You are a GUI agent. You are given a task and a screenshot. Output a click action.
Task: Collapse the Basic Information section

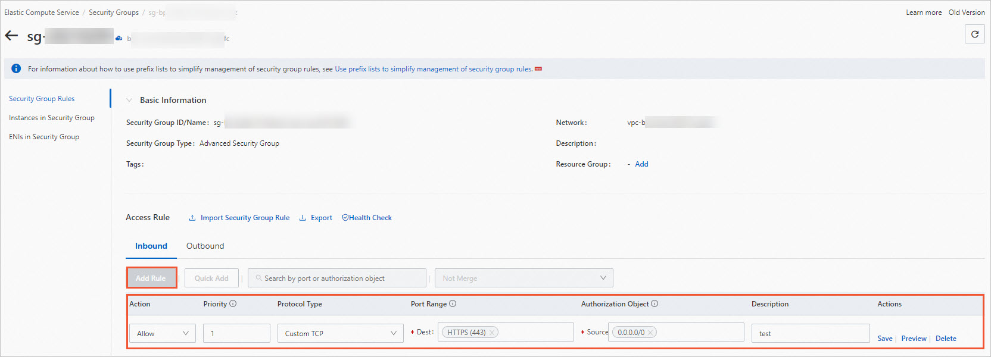point(129,100)
